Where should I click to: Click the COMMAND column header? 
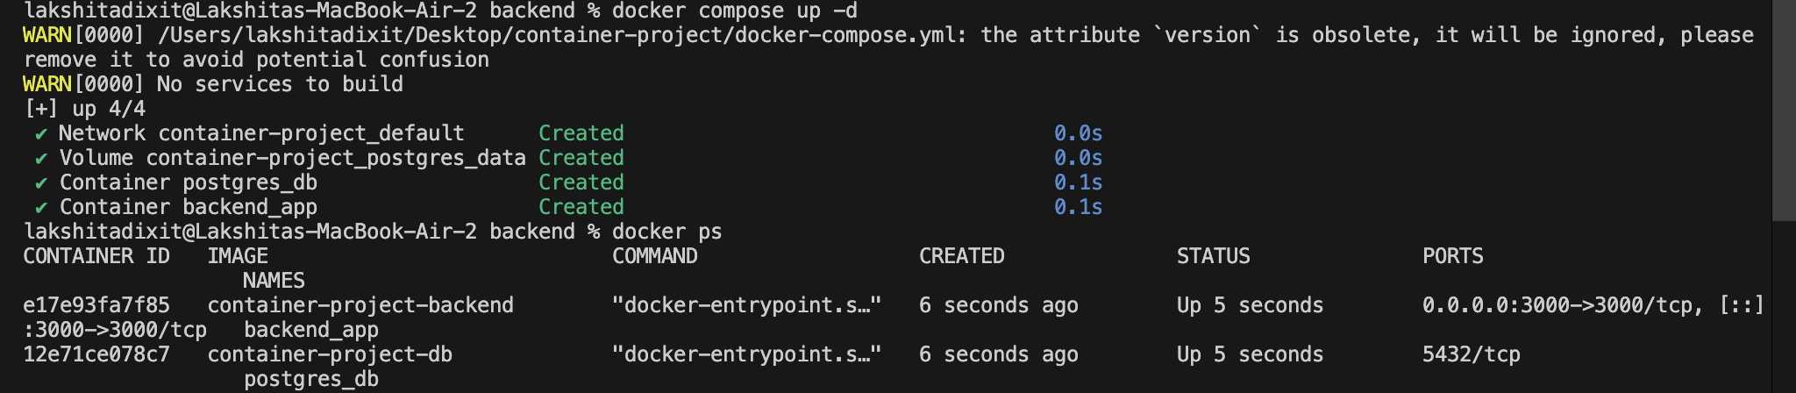(655, 256)
